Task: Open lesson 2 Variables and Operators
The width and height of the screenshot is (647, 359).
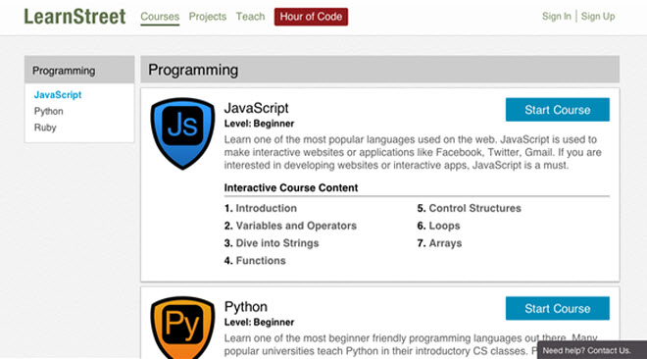Action: pos(290,226)
